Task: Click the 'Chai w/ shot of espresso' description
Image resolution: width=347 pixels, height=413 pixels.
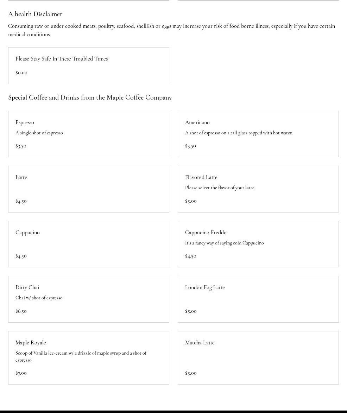Action: tap(39, 298)
